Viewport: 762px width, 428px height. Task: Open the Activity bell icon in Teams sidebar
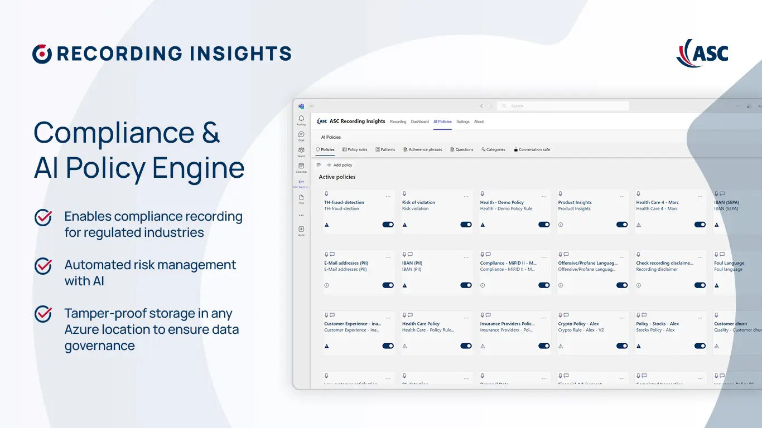pos(301,119)
